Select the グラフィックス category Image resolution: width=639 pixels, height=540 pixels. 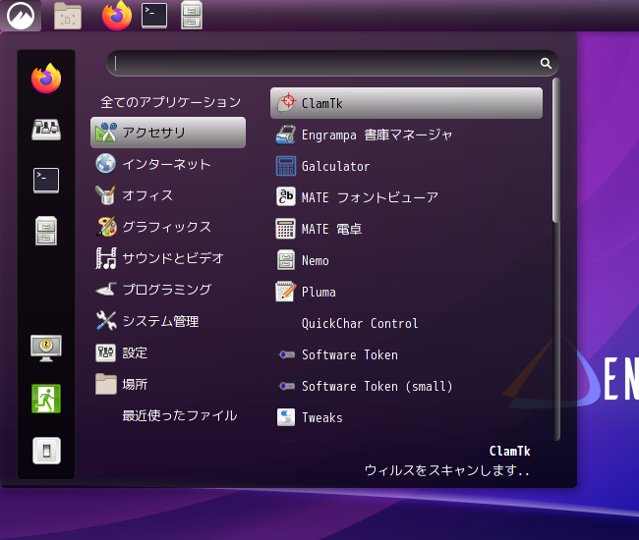click(x=168, y=227)
